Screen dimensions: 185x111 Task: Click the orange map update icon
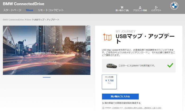107,37
